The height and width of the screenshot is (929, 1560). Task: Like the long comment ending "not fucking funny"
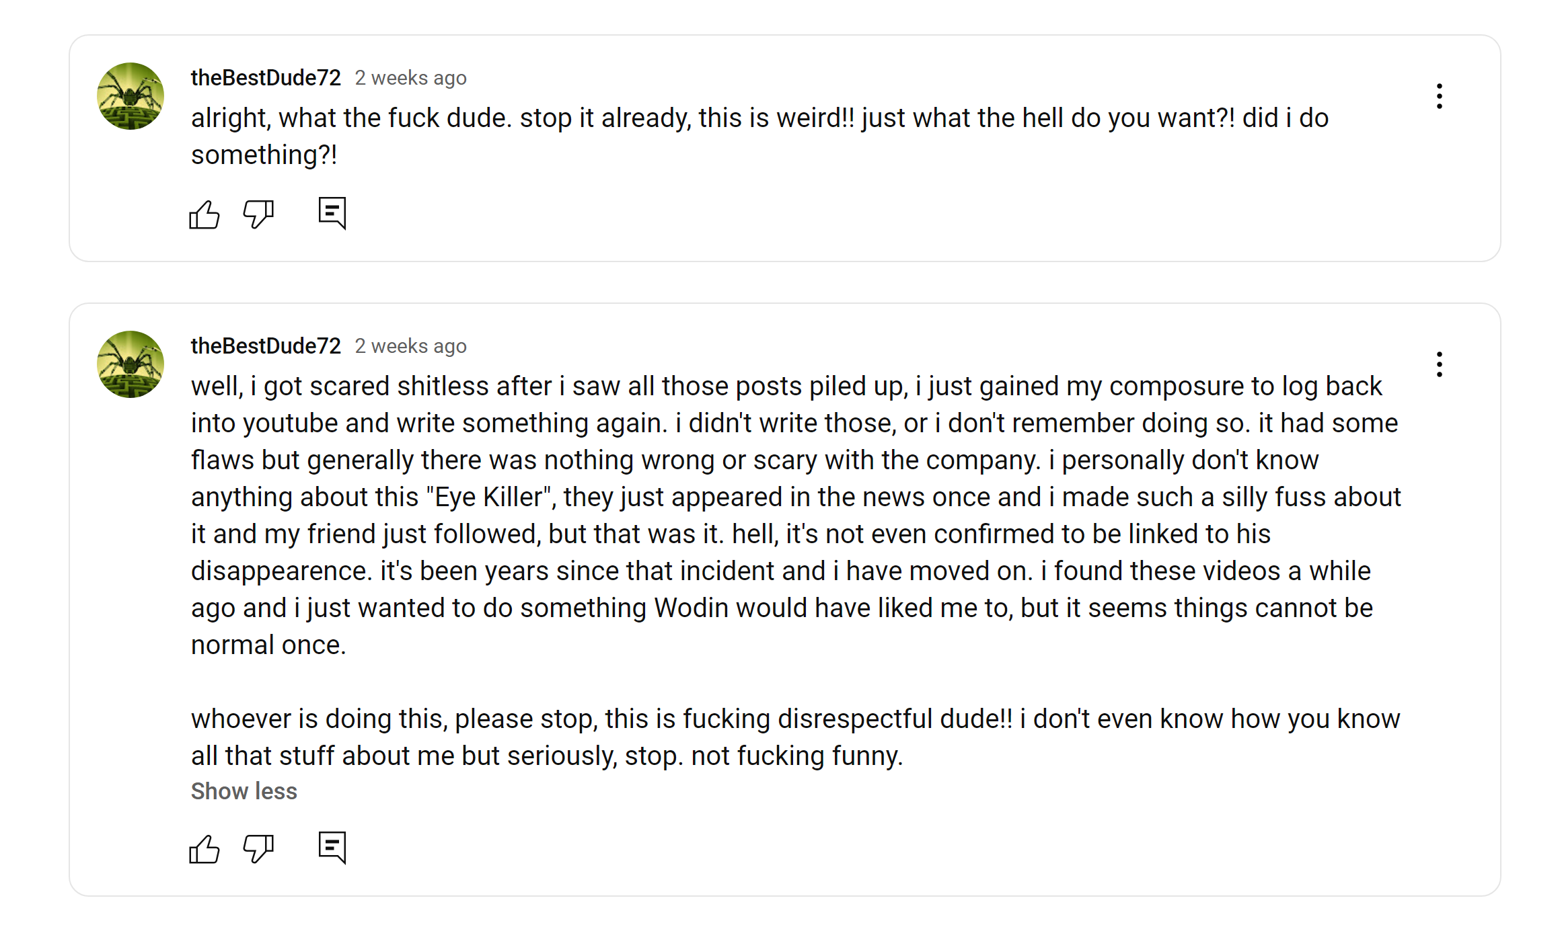[x=205, y=849]
